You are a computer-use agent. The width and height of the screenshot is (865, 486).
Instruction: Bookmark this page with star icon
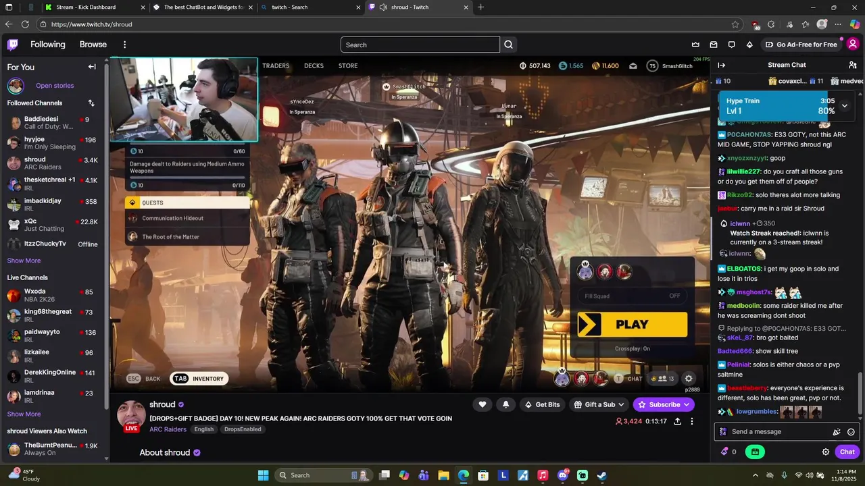(735, 24)
